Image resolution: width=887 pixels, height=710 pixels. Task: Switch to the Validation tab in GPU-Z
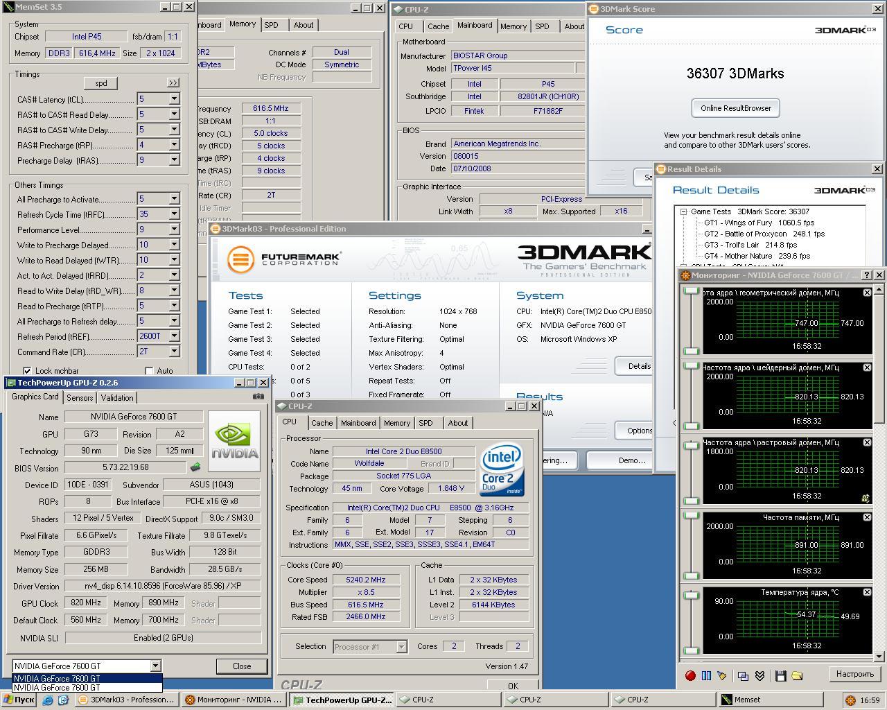(x=116, y=398)
